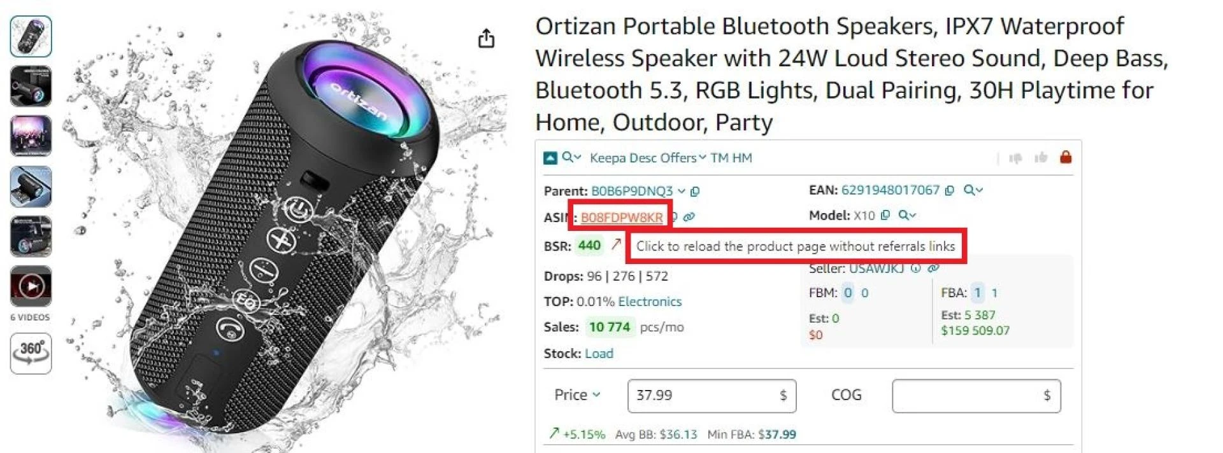Image resolution: width=1223 pixels, height=453 pixels.
Task: Collapse the Keepa widget panel
Action: (549, 157)
